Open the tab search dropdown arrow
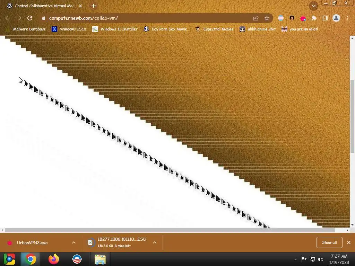The width and height of the screenshot is (355, 266). point(314,6)
